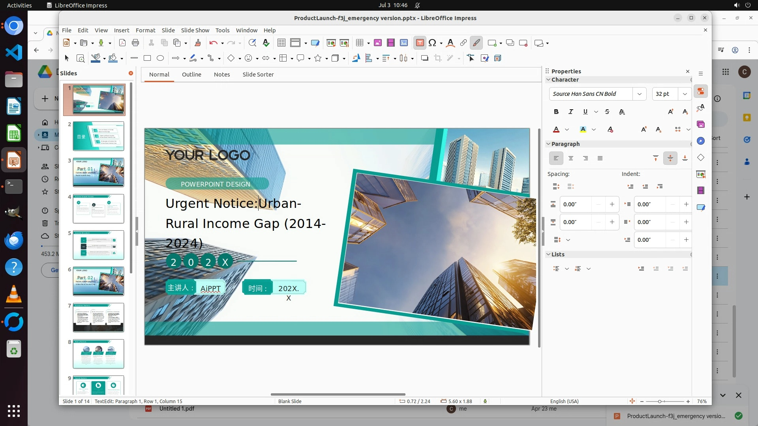Collapse the Lists section
Screen dimensions: 758x426
(548, 254)
